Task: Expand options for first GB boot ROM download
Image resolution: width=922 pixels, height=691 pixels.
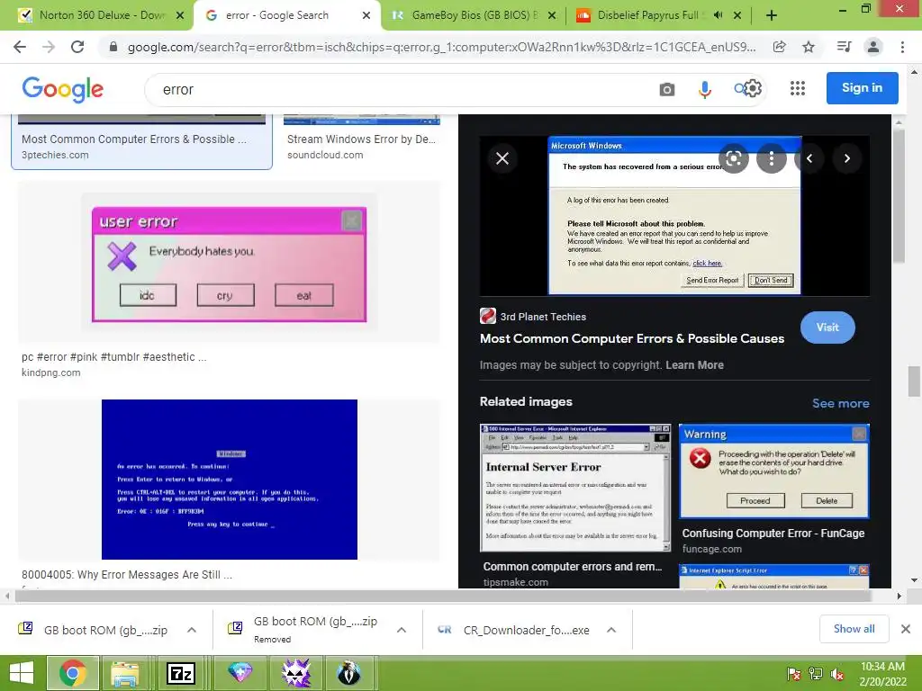Action: [x=192, y=630]
